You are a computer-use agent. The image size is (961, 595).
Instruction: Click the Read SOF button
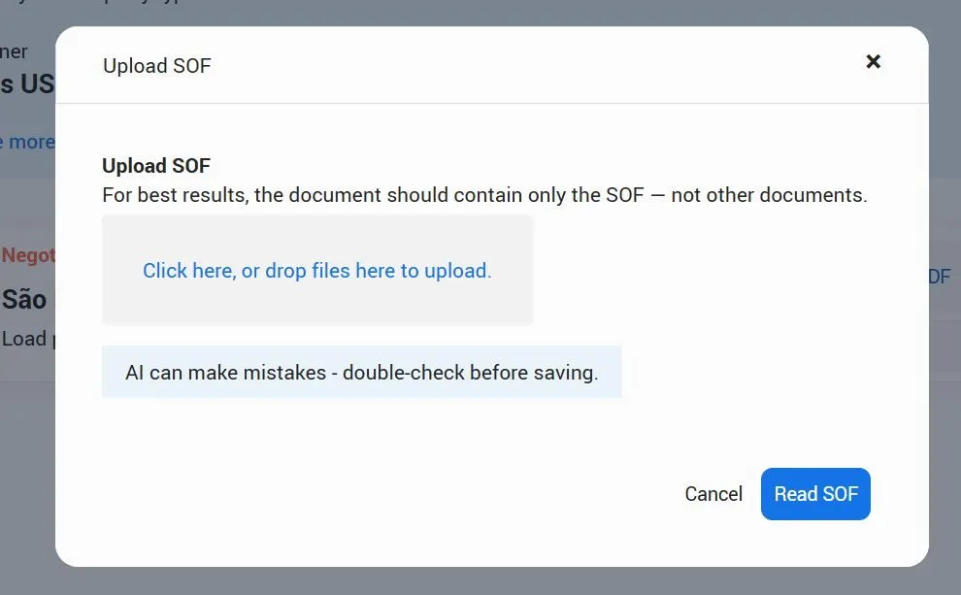815,494
